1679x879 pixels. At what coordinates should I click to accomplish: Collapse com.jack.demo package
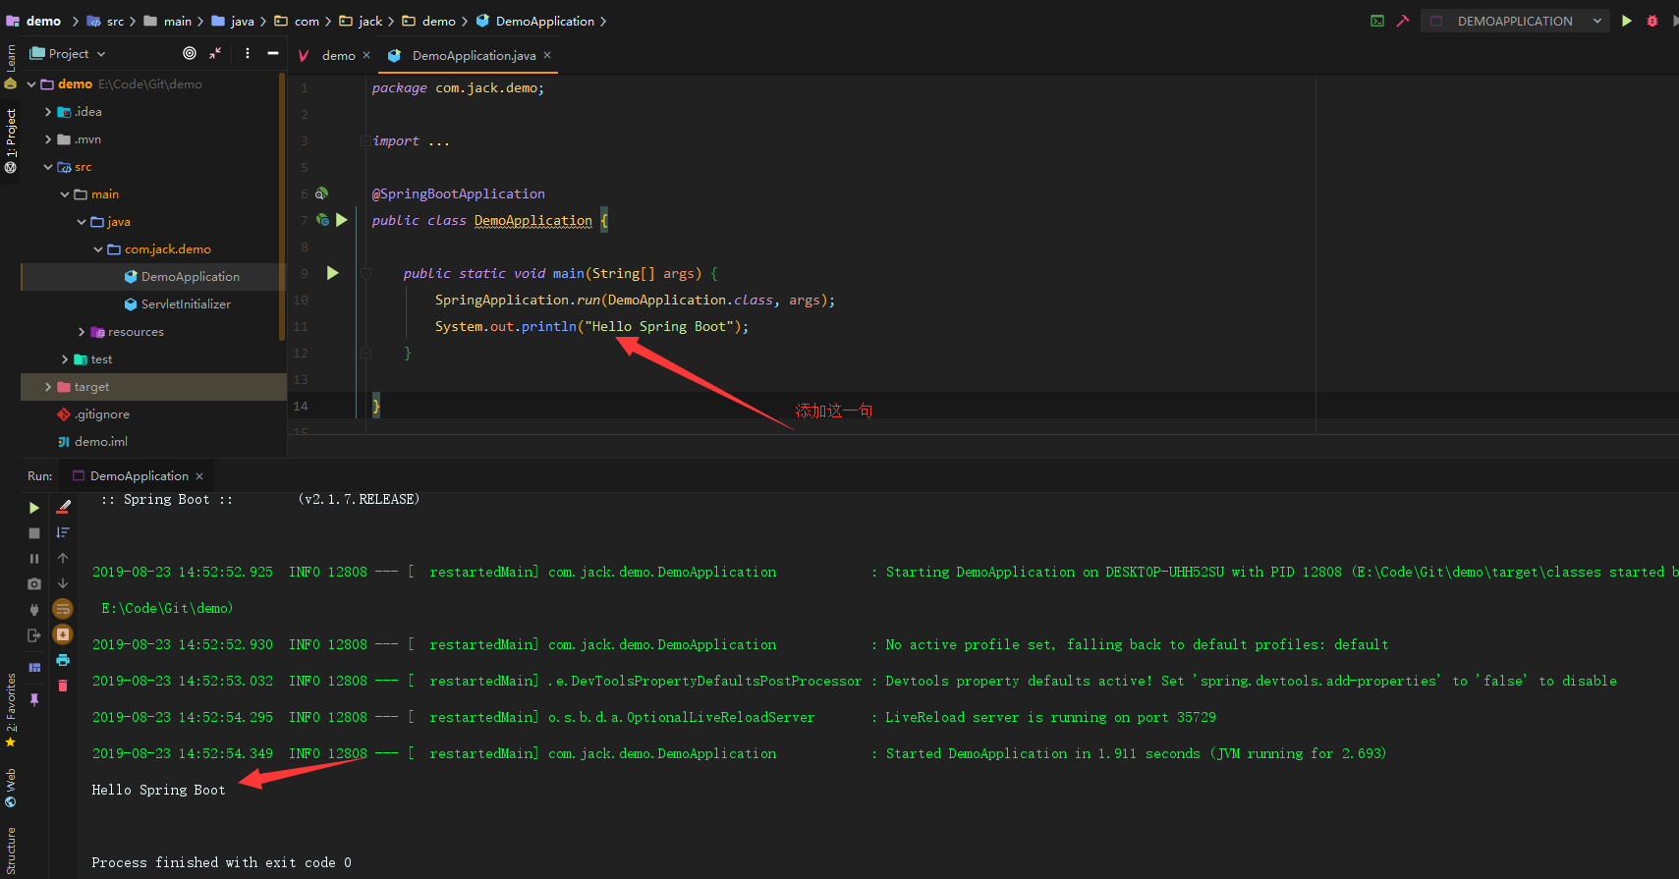(98, 249)
